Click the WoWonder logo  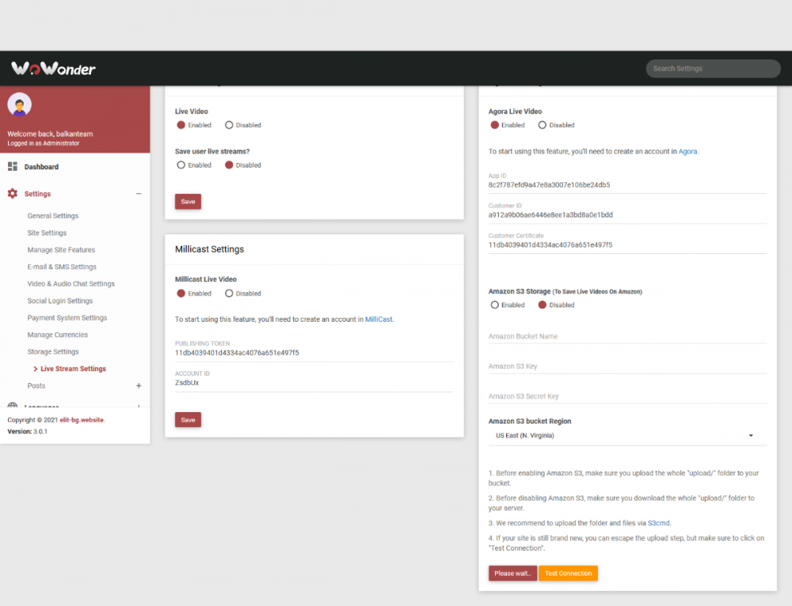[53, 68]
